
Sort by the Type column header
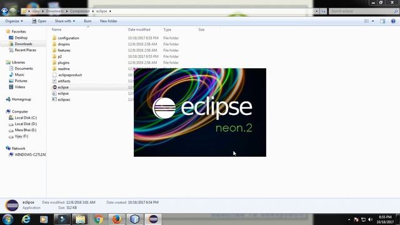[x=167, y=29]
